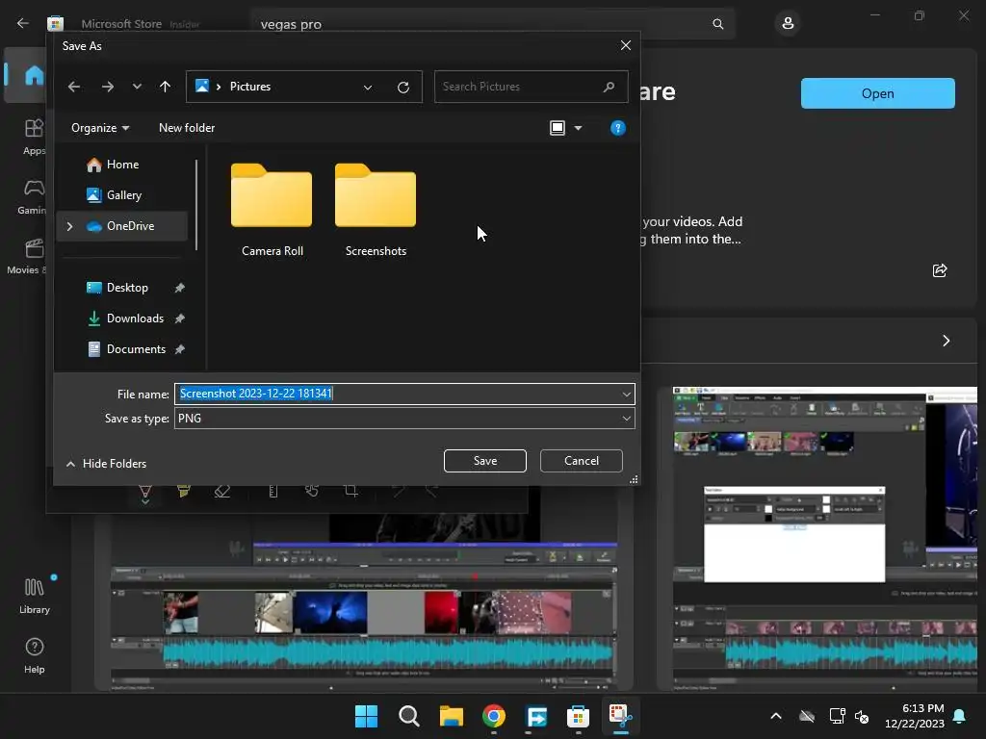Open the Organize menu
Screen dimensions: 986x739
pos(100,128)
